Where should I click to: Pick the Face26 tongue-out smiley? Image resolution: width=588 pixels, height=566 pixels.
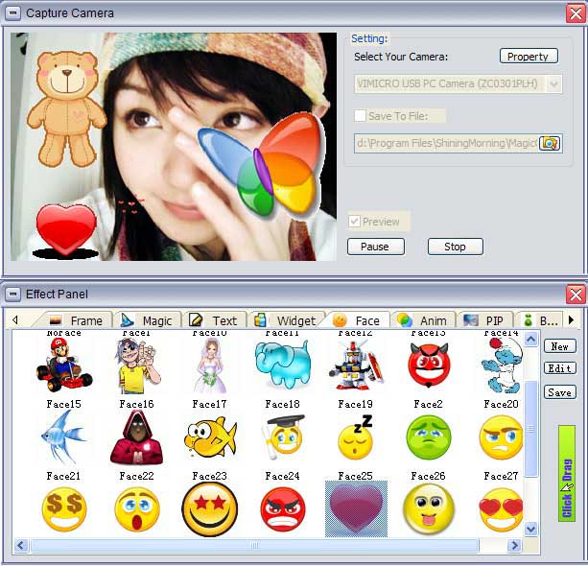pos(429,509)
